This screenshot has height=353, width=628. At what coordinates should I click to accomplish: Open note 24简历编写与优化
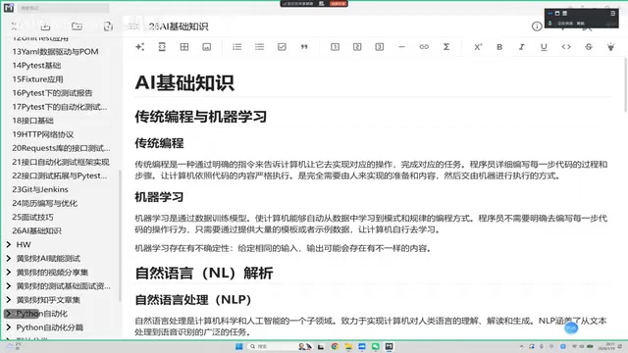tap(45, 203)
